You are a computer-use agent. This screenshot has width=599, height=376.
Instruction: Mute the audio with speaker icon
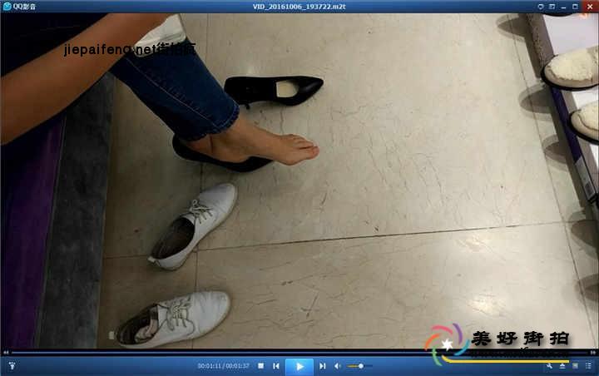click(338, 366)
